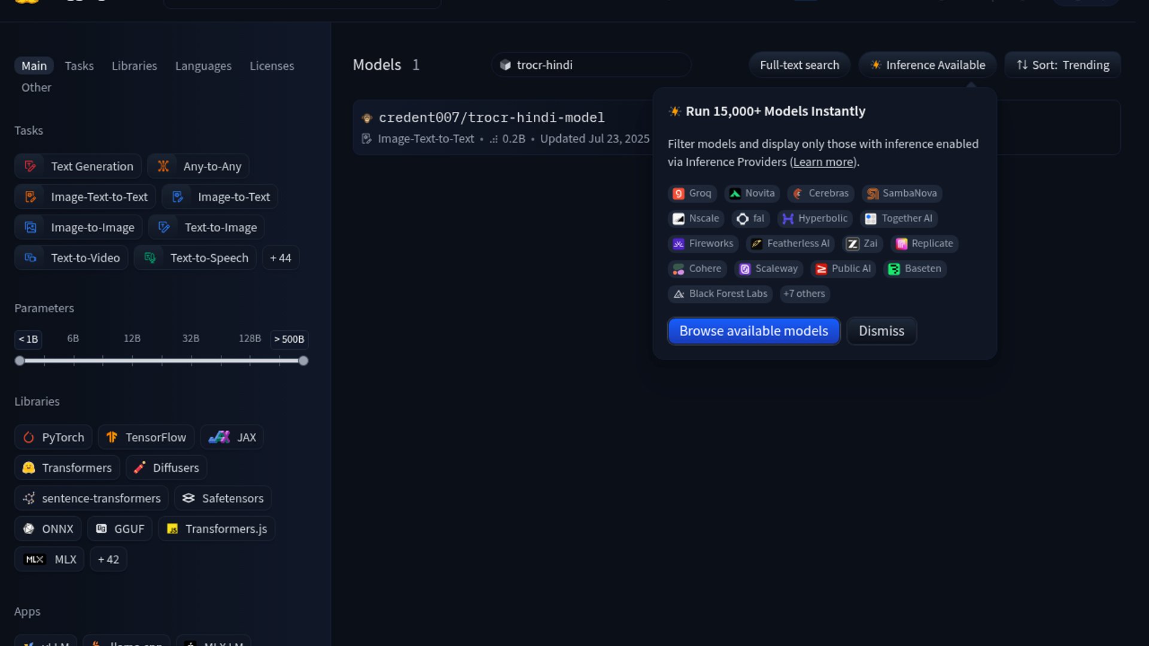Screen dimensions: 1149x646
Task: Expand the +42 more libraries list
Action: coord(108,559)
